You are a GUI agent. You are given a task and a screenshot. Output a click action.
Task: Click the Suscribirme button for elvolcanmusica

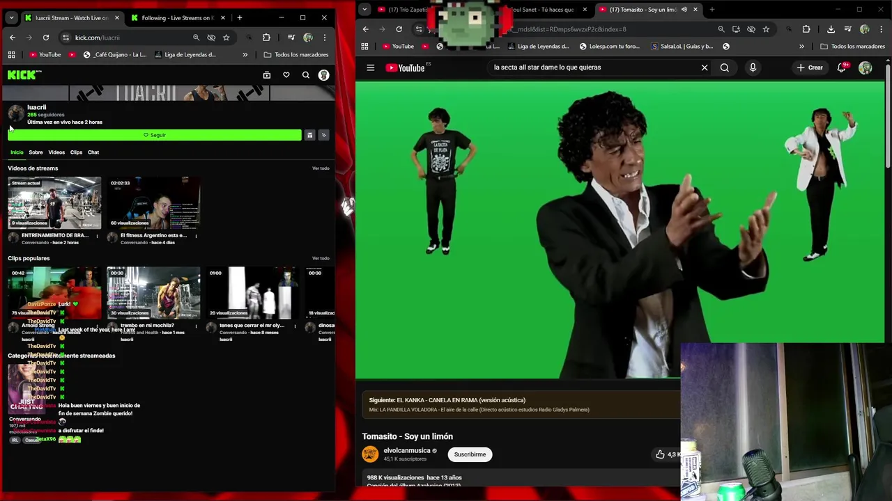click(470, 454)
